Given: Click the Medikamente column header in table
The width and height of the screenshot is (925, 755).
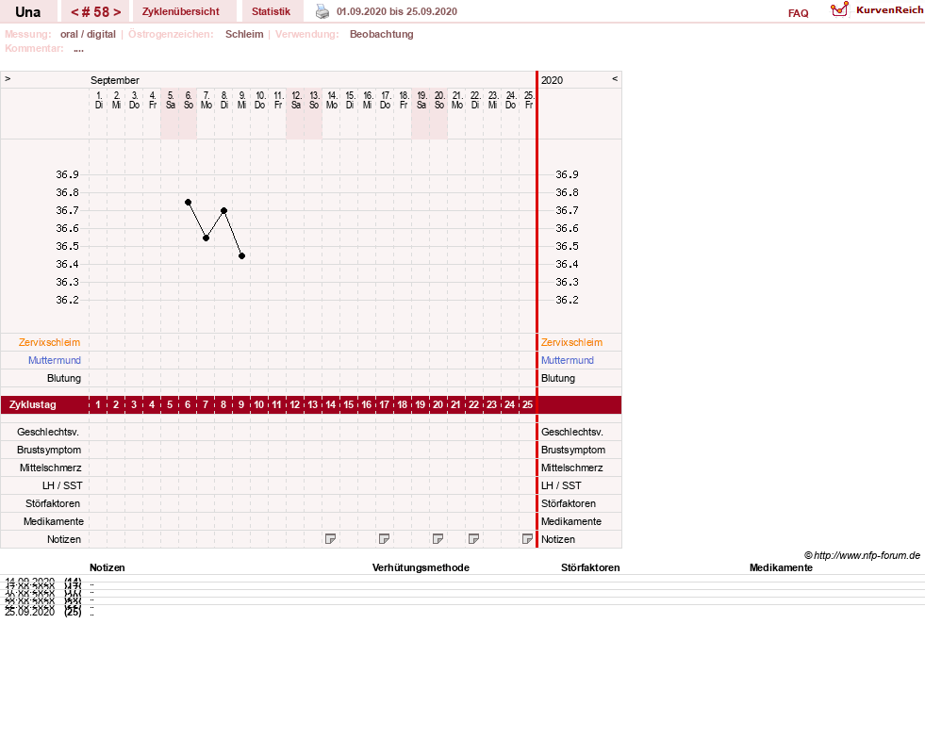Looking at the screenshot, I should (x=781, y=567).
